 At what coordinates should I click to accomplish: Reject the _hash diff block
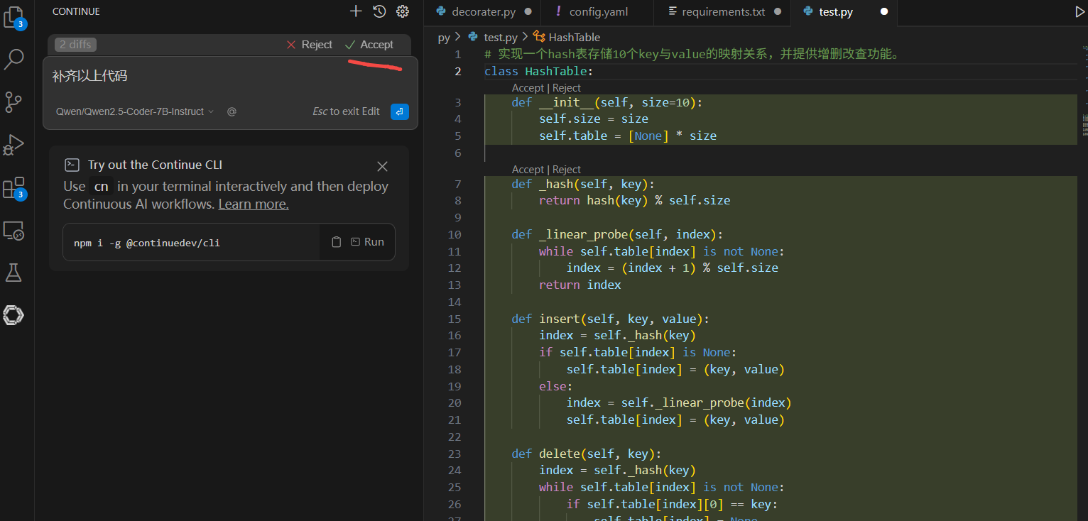coord(567,170)
